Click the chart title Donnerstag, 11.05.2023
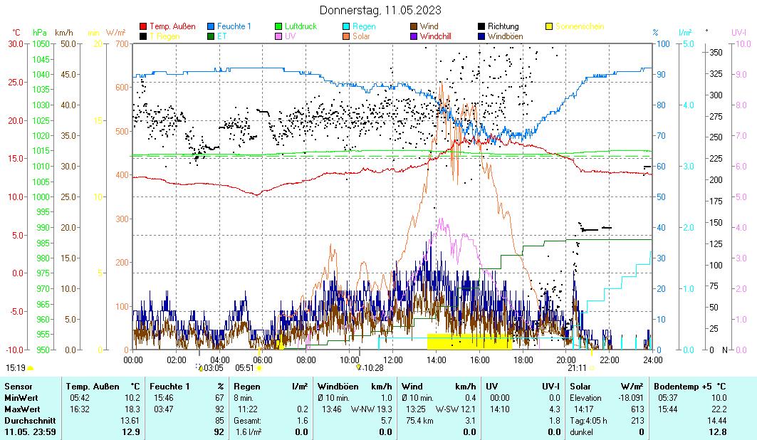Image resolution: width=757 pixels, height=440 pixels. (380, 10)
